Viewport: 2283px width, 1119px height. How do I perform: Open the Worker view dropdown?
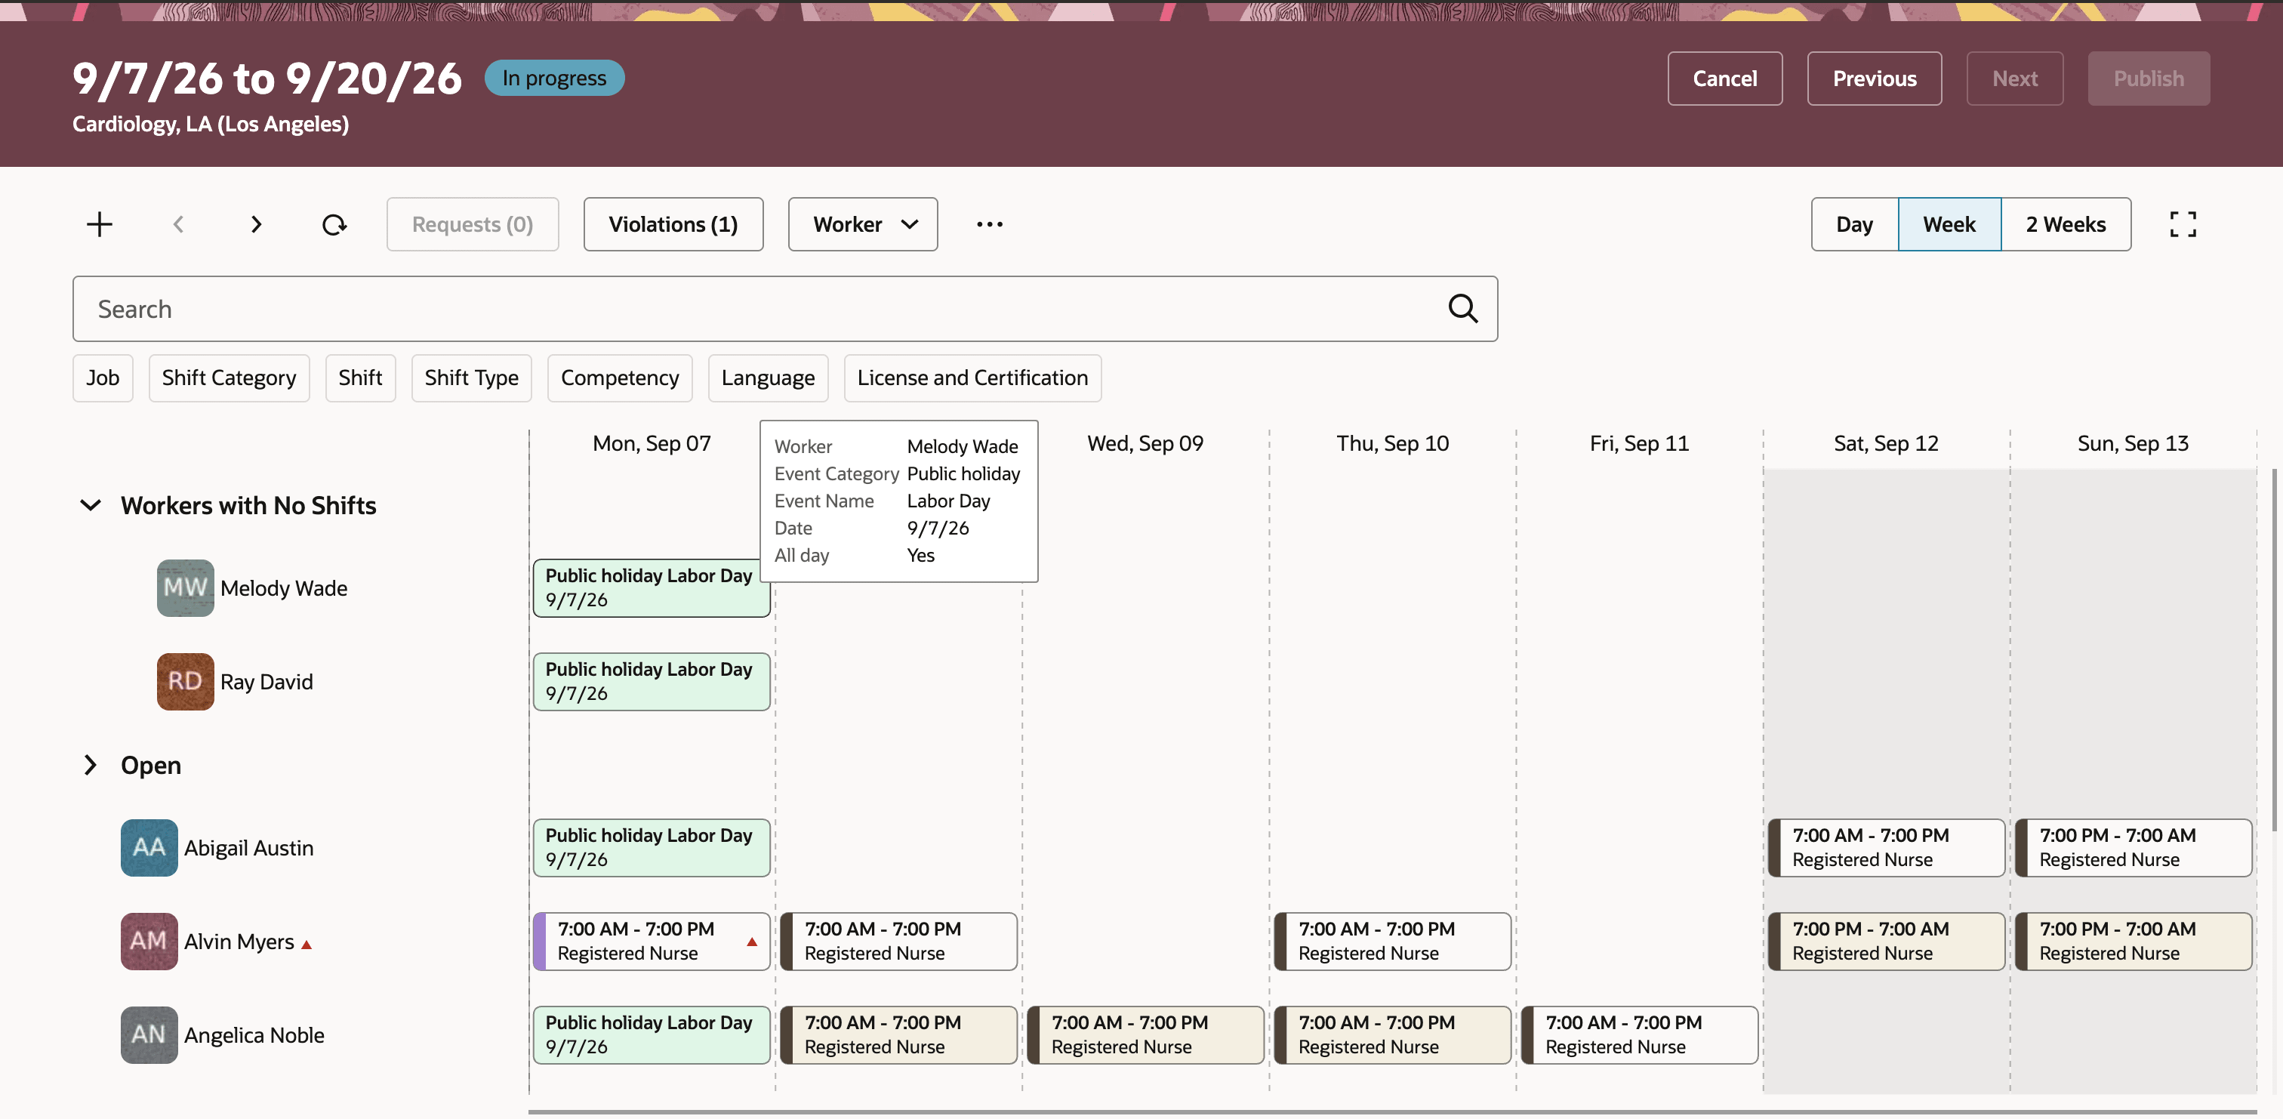click(862, 224)
